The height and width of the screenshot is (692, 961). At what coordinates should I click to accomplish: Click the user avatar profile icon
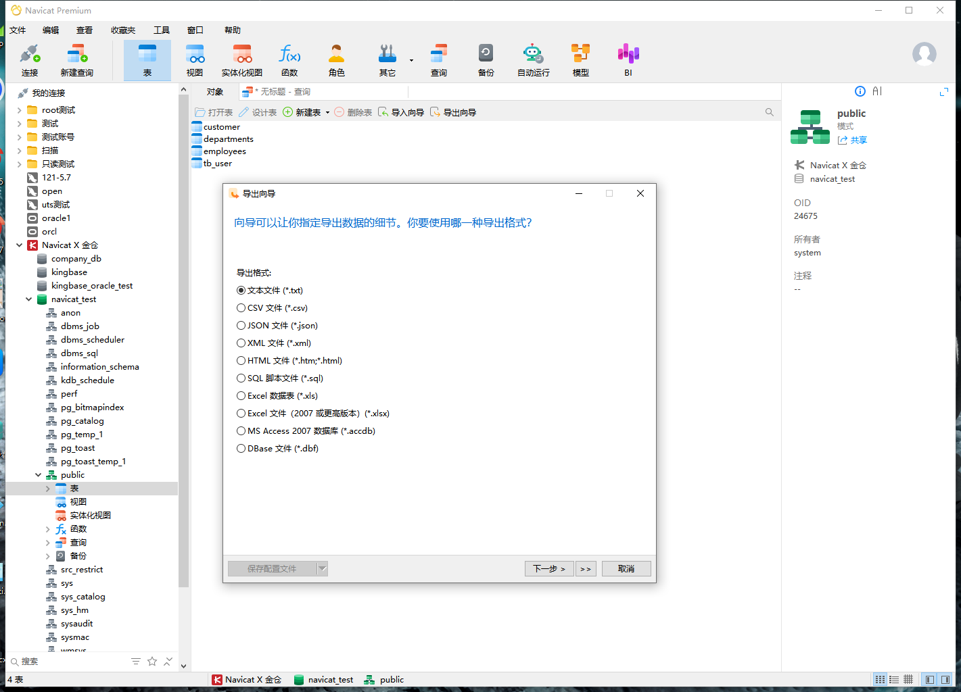(924, 54)
